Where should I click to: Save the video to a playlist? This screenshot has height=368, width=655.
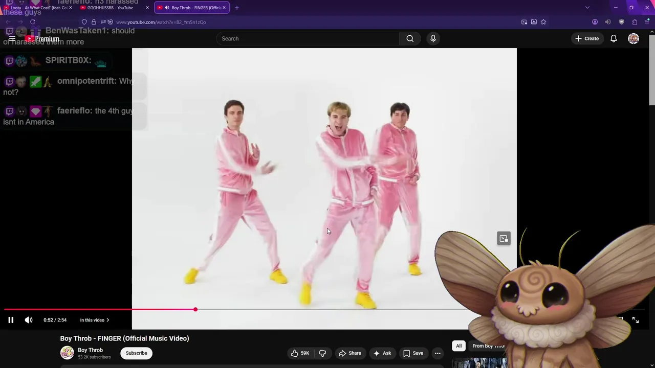pyautogui.click(x=413, y=353)
